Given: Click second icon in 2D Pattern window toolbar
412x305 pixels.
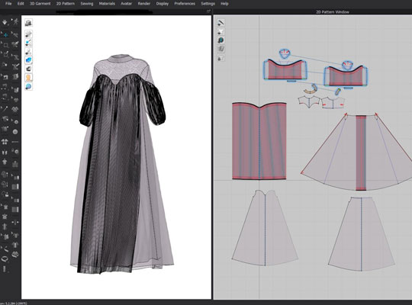Looking at the screenshot, I should point(221,32).
